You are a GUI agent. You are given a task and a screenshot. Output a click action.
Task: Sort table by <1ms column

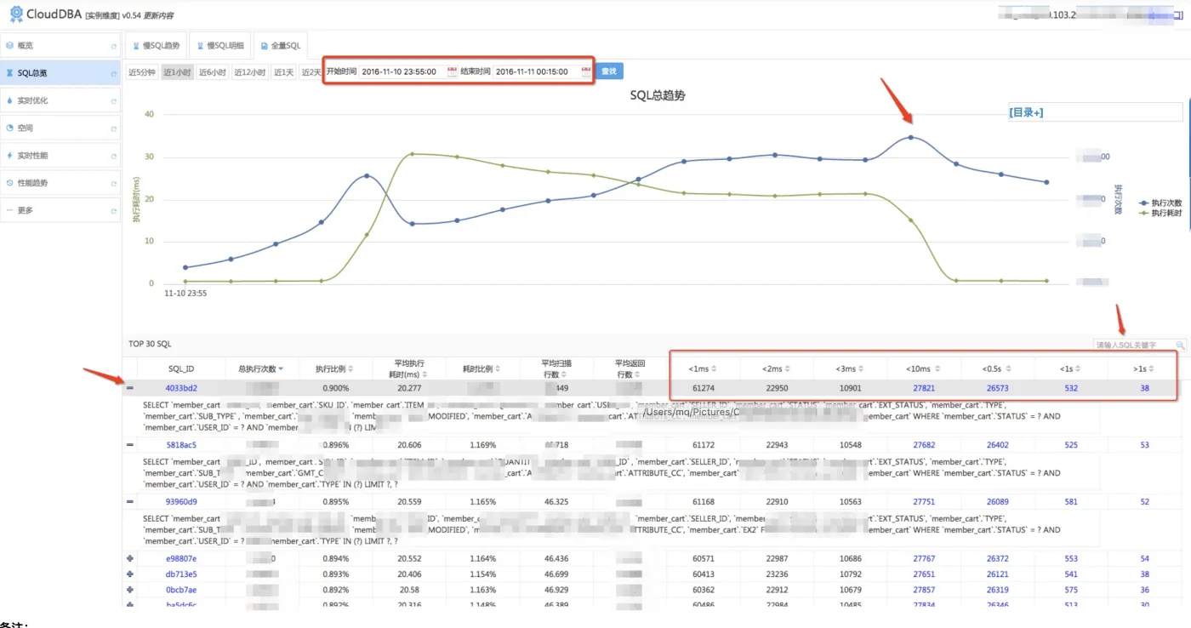[714, 368]
